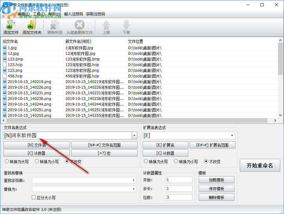
Task: Click icon of 2019-10-15_140251.png row
Action: [x=5, y=110]
